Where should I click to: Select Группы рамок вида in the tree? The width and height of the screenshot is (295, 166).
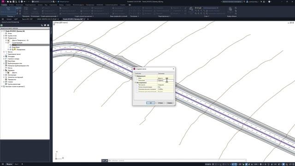(x=14, y=84)
